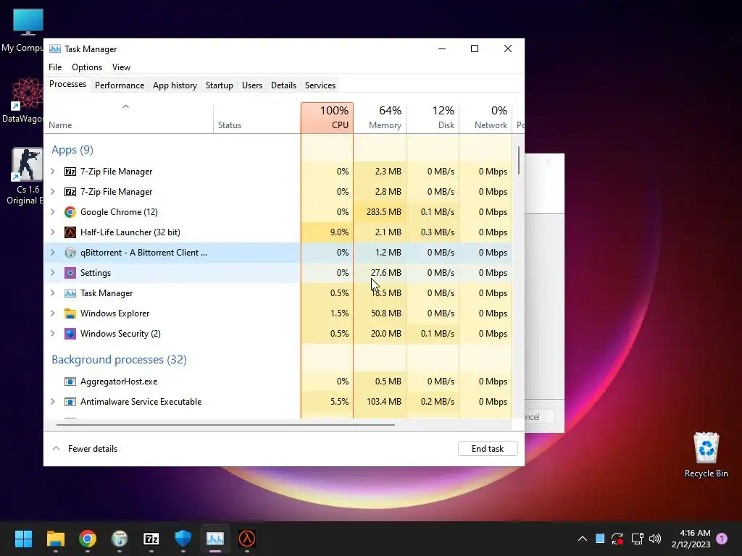The width and height of the screenshot is (742, 556).
Task: Click the vertical scrollbar thumb in process list
Action: coord(519,160)
